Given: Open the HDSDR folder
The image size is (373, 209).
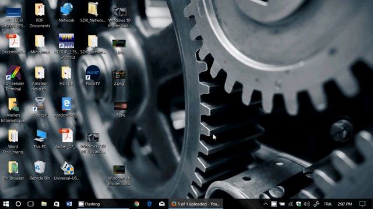Looking at the screenshot, I should coord(66,76).
